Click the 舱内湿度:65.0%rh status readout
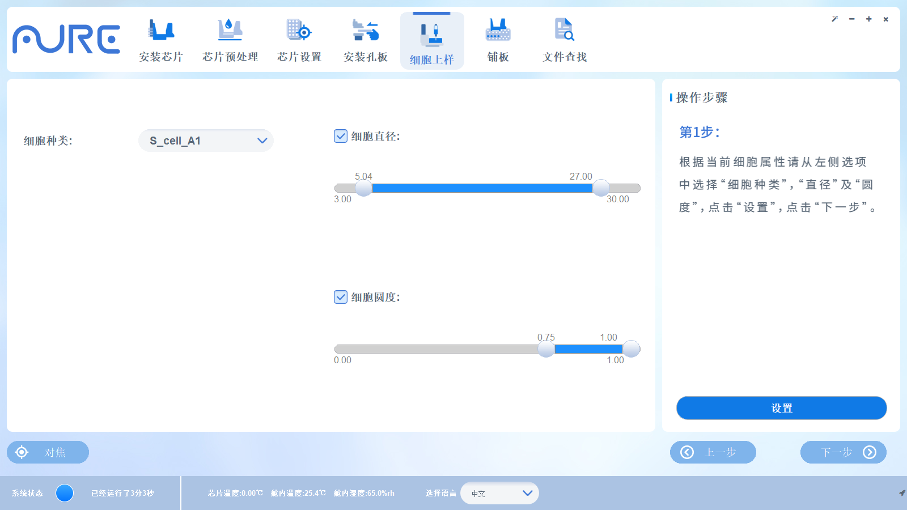907x510 pixels. click(364, 493)
